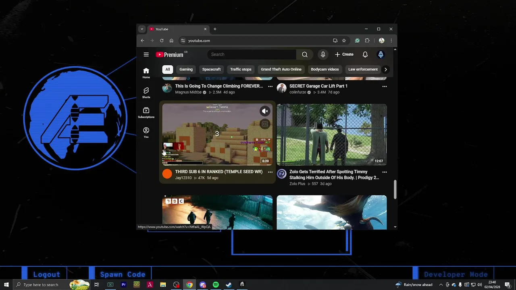This screenshot has height=290, width=516.
Task: Click the youtube.com address bar
Action: tap(258, 41)
